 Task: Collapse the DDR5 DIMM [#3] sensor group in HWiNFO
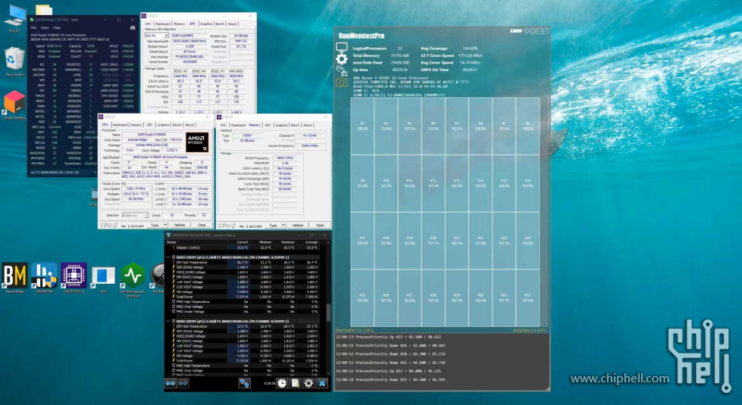(168, 322)
